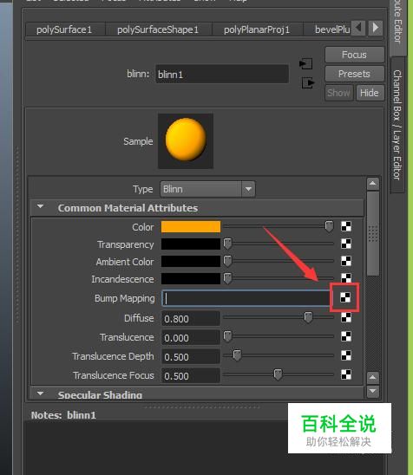The image size is (413, 475).
Task: Click the Bump Mapping text field
Action: (246, 298)
